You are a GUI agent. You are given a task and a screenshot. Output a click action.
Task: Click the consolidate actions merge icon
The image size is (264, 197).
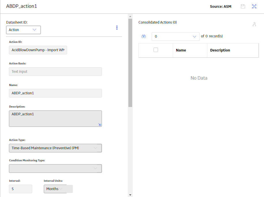(254, 24)
